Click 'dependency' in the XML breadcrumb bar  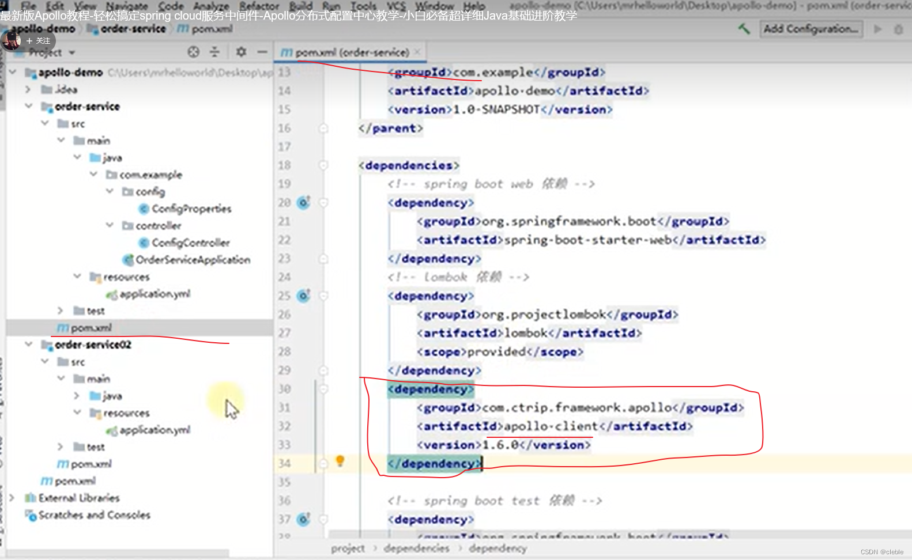(x=498, y=548)
